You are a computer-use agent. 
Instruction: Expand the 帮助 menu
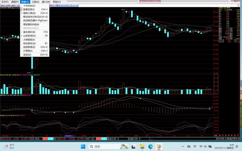57,2
